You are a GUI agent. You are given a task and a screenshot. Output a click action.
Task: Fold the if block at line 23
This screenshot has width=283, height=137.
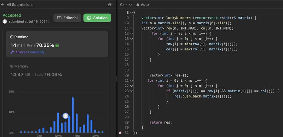pos(131,91)
